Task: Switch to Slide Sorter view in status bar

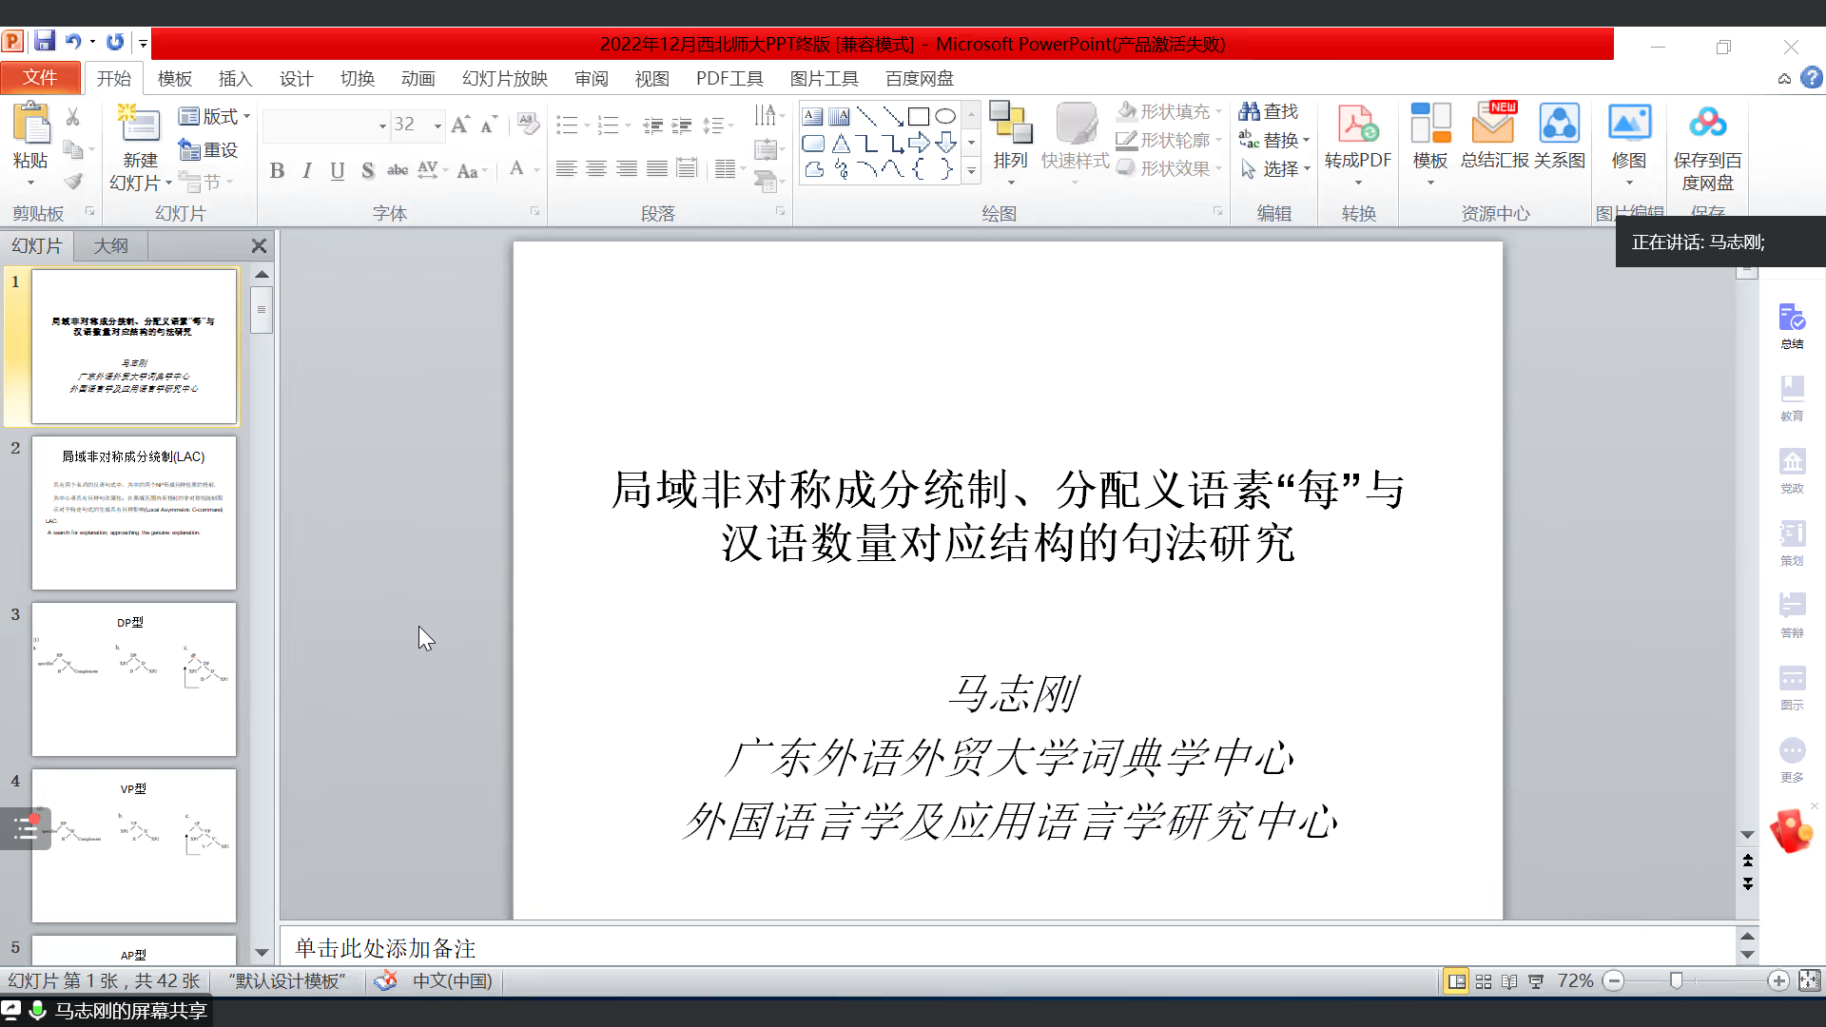Action: pyautogui.click(x=1484, y=981)
